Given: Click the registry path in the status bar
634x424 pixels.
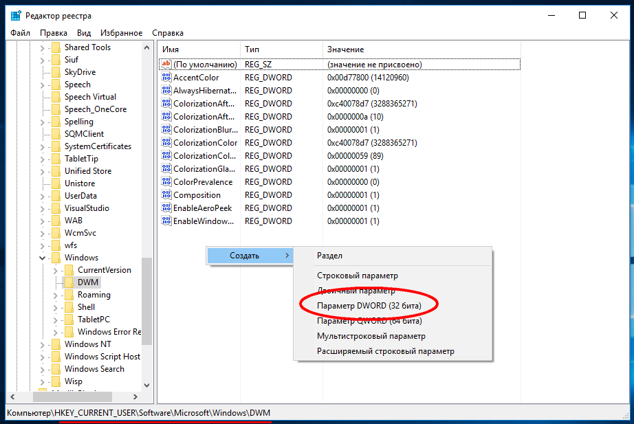Looking at the screenshot, I should (x=139, y=413).
